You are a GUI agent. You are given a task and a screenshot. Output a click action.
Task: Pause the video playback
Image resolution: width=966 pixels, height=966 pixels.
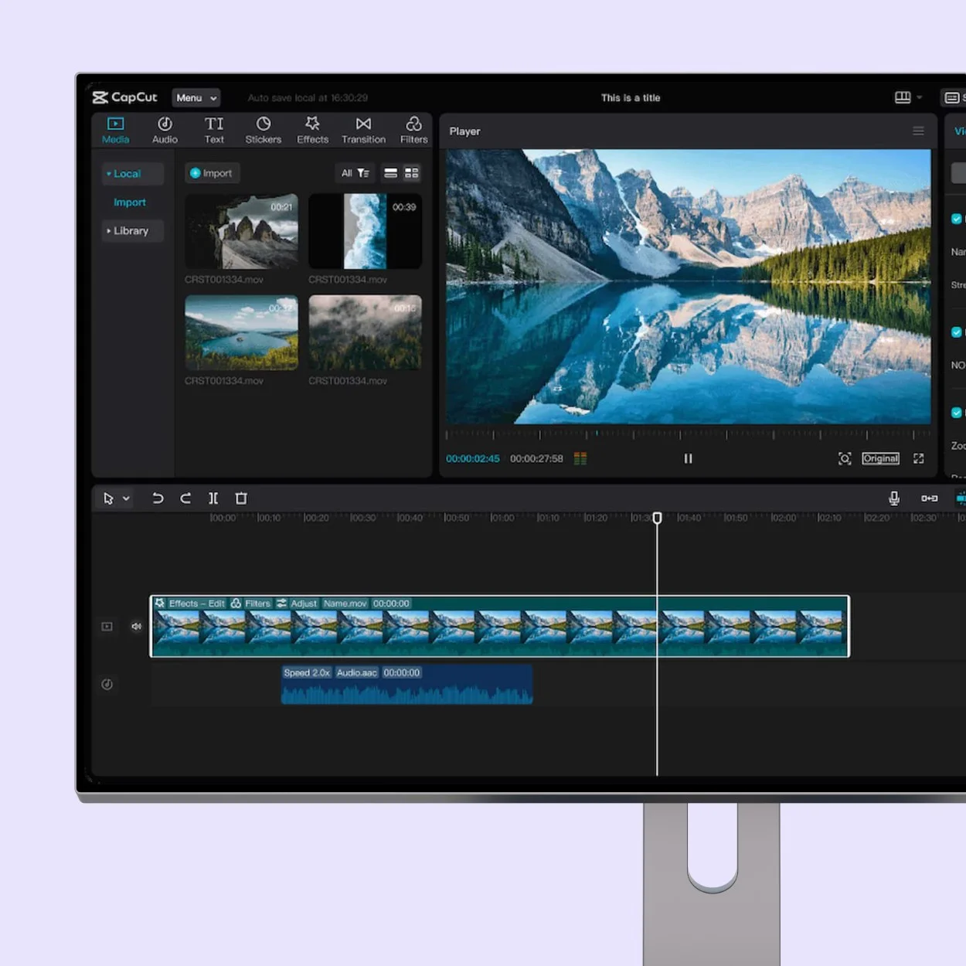(x=688, y=458)
